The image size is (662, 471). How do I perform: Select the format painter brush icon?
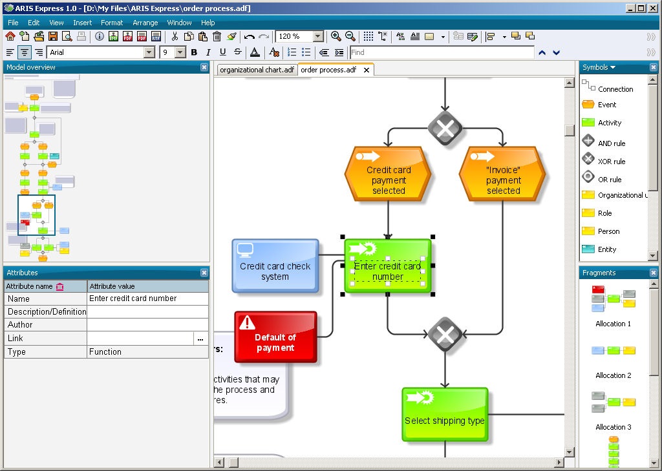[x=232, y=36]
